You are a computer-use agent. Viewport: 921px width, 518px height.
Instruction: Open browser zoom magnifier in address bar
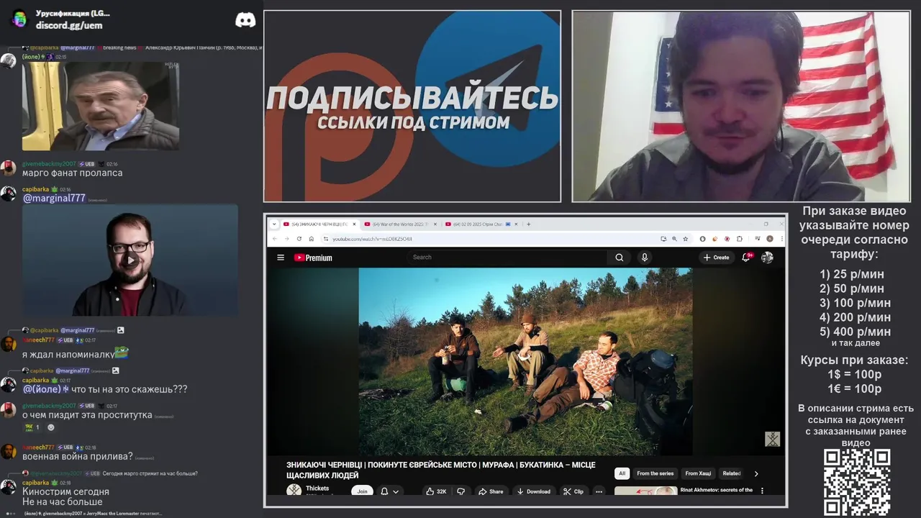pos(674,239)
